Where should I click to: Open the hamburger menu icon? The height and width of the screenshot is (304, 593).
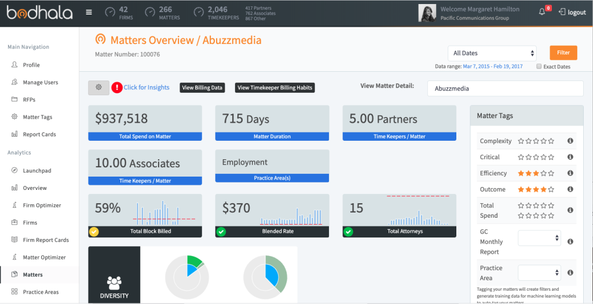(x=89, y=12)
